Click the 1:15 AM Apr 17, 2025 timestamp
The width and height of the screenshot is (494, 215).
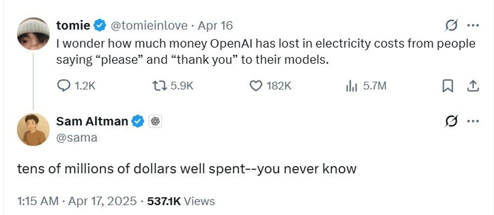coord(77,201)
